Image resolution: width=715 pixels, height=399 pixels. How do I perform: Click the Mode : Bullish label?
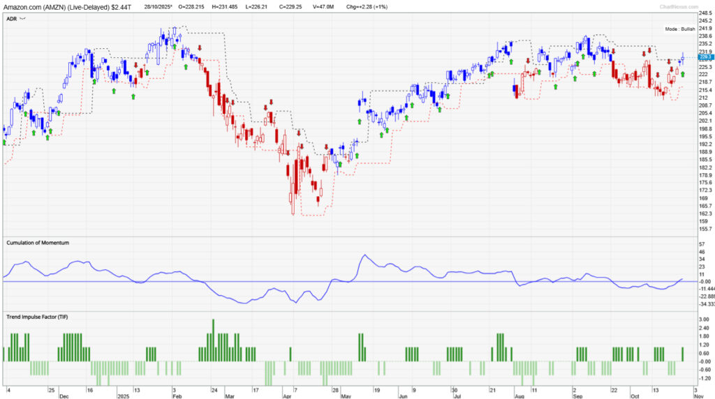tap(679, 29)
